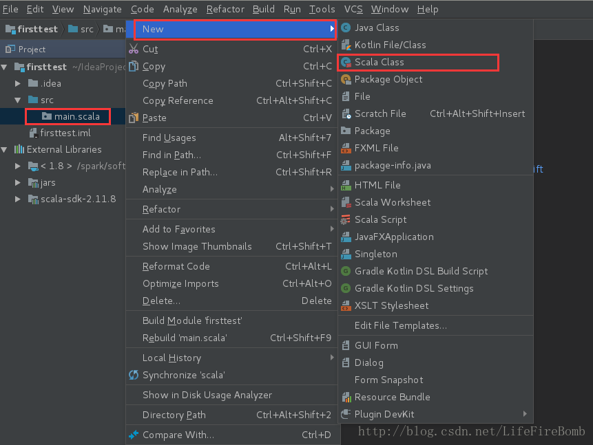Click the Package folder icon in submenu
The height and width of the screenshot is (445, 593).
pos(346,131)
